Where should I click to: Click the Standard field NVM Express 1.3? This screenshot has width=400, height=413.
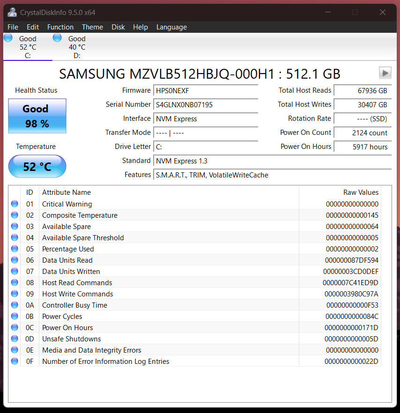click(273, 161)
